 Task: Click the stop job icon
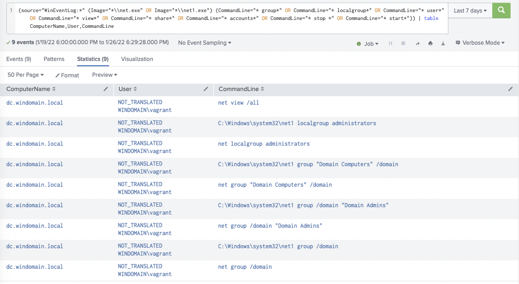coord(403,43)
